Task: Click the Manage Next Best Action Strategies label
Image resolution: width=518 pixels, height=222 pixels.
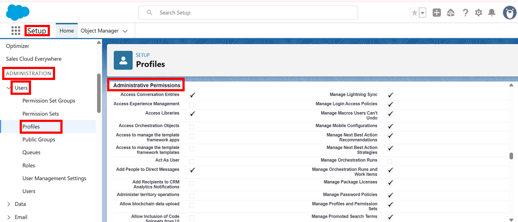Action: point(352,150)
